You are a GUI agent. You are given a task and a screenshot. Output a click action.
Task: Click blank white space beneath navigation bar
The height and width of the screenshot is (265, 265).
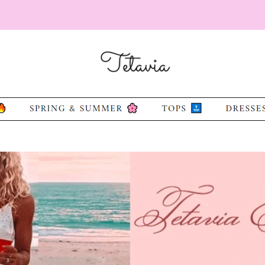tap(132, 136)
